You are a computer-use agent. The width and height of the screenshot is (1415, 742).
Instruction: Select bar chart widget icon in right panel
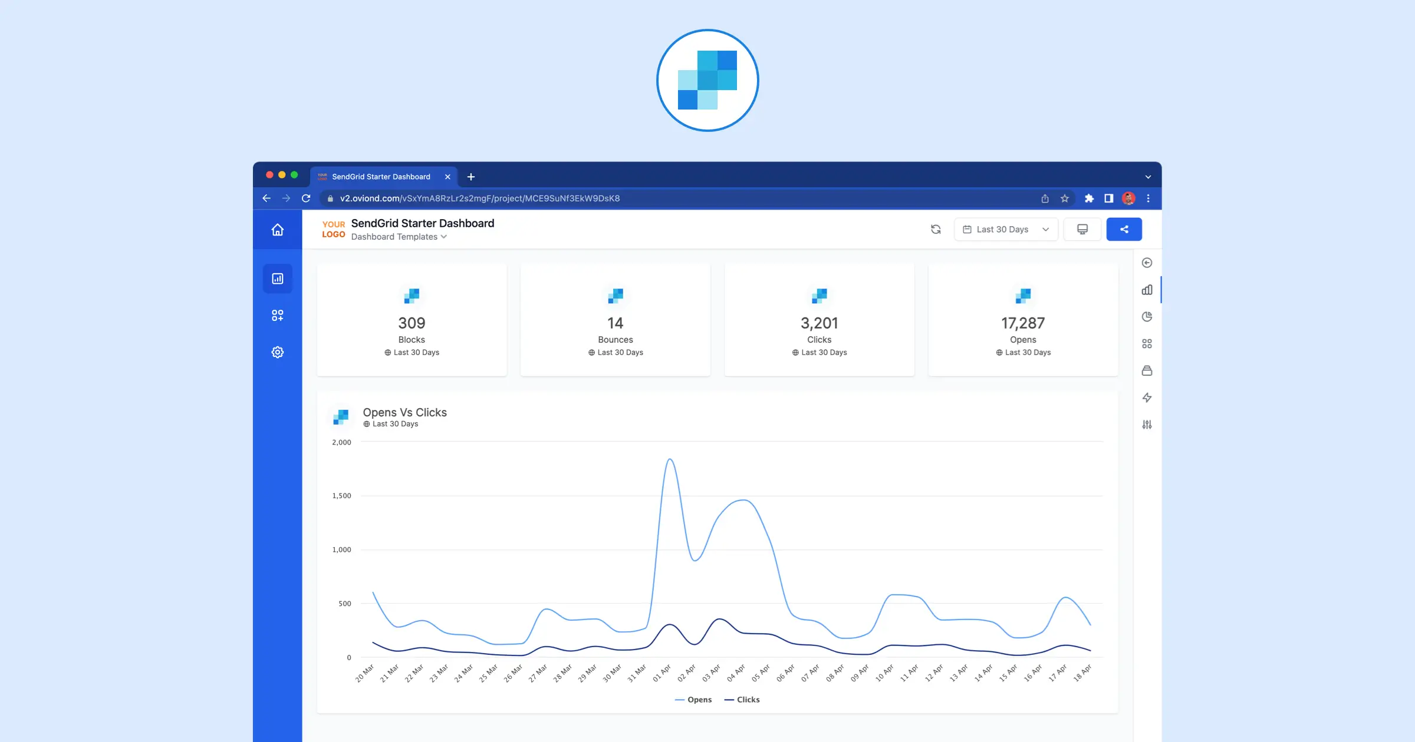coord(1147,290)
